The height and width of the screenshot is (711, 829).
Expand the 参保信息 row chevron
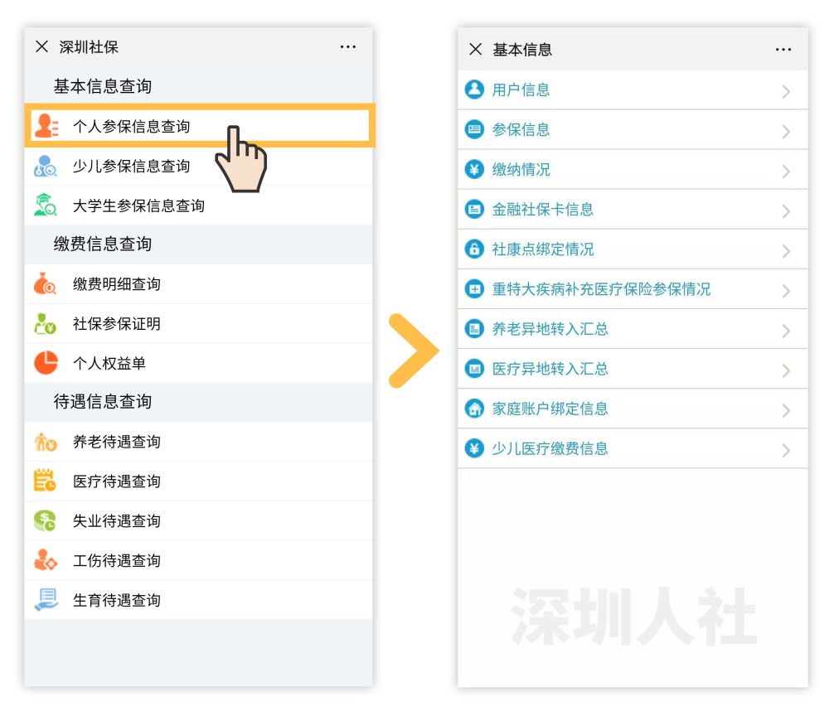tap(785, 130)
